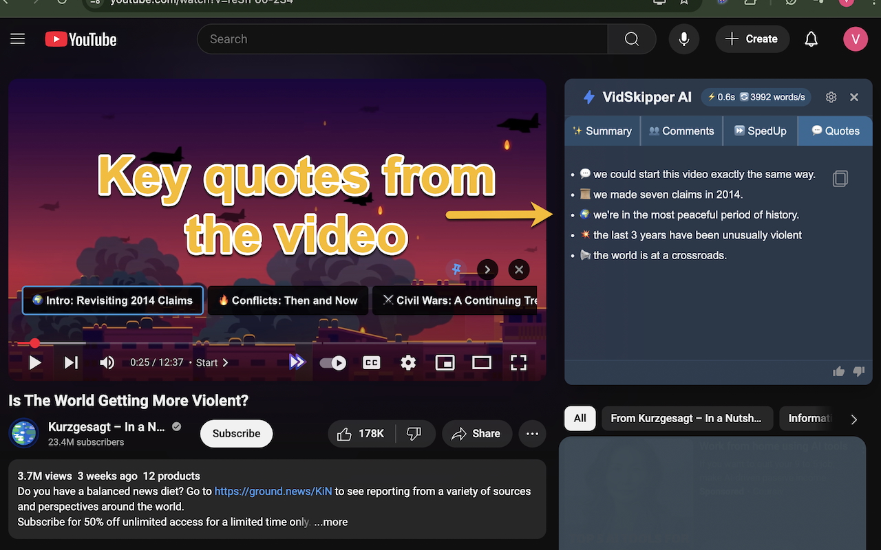Open the Comments tab in VidSkipper

pos(681,131)
